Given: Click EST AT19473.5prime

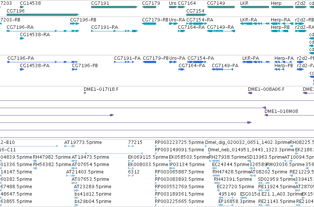Looking at the screenshot, I should tap(90, 157).
